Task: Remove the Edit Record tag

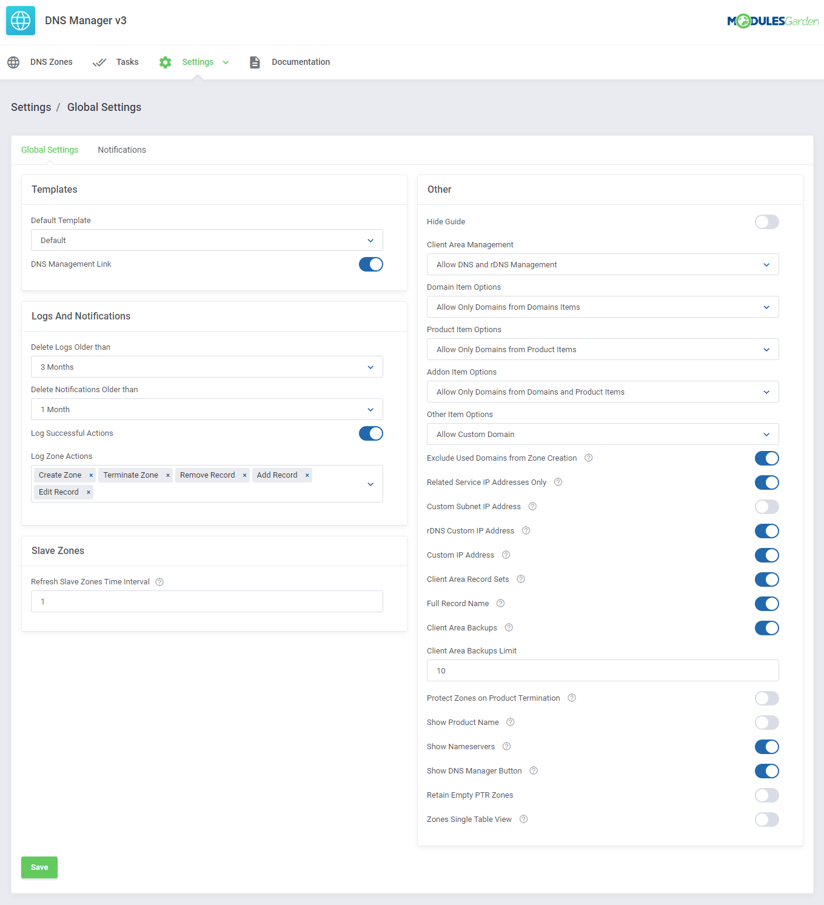Action: point(89,493)
